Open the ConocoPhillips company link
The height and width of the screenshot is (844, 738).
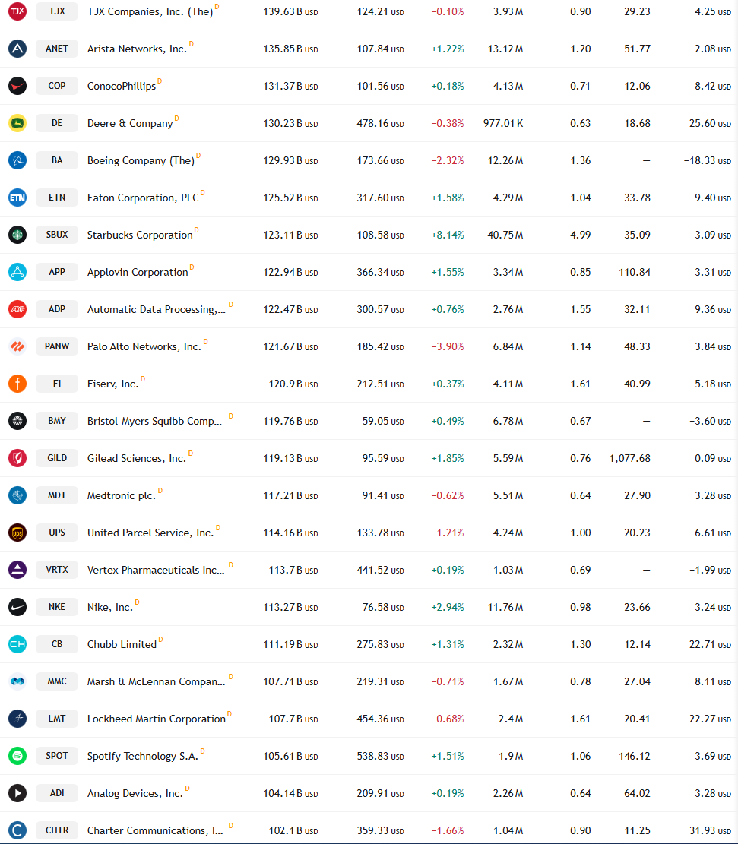click(x=121, y=86)
